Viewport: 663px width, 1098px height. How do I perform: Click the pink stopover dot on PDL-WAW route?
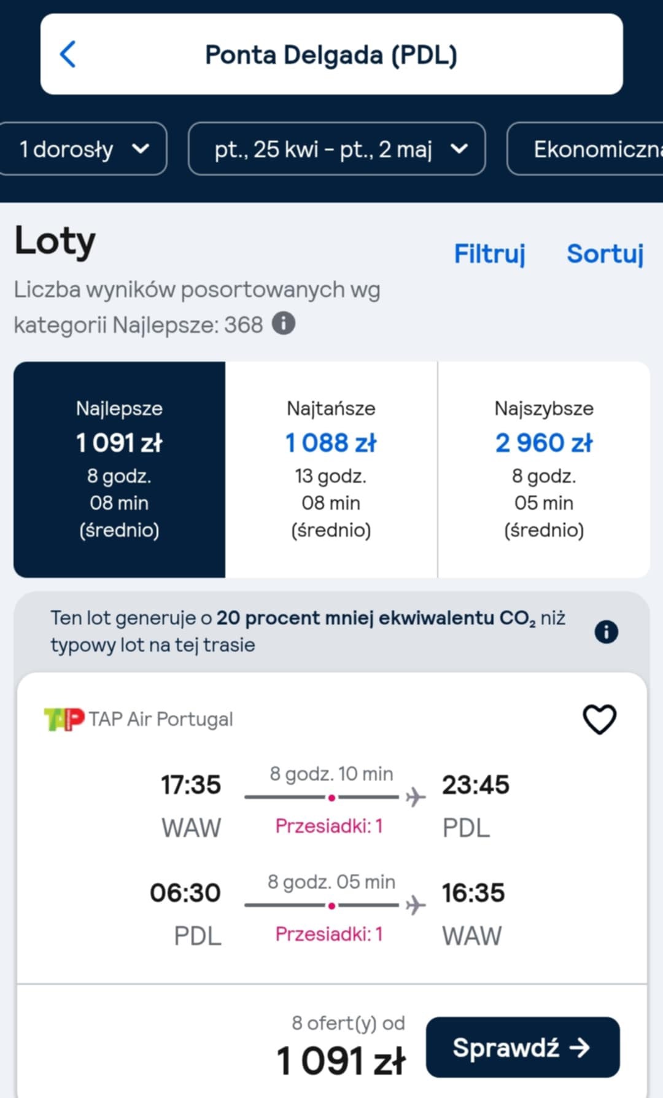point(331,906)
